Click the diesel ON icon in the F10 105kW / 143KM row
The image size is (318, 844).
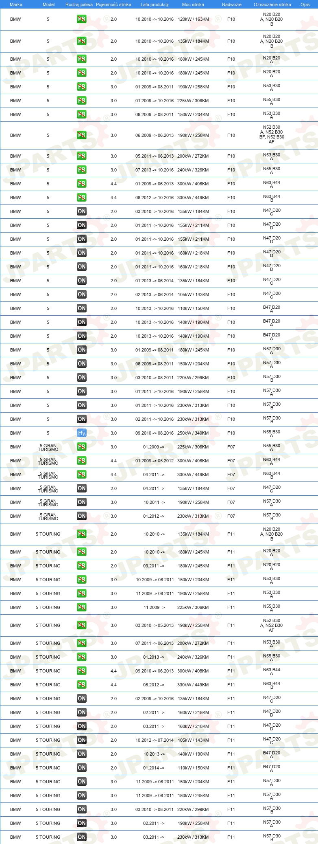[x=82, y=295]
